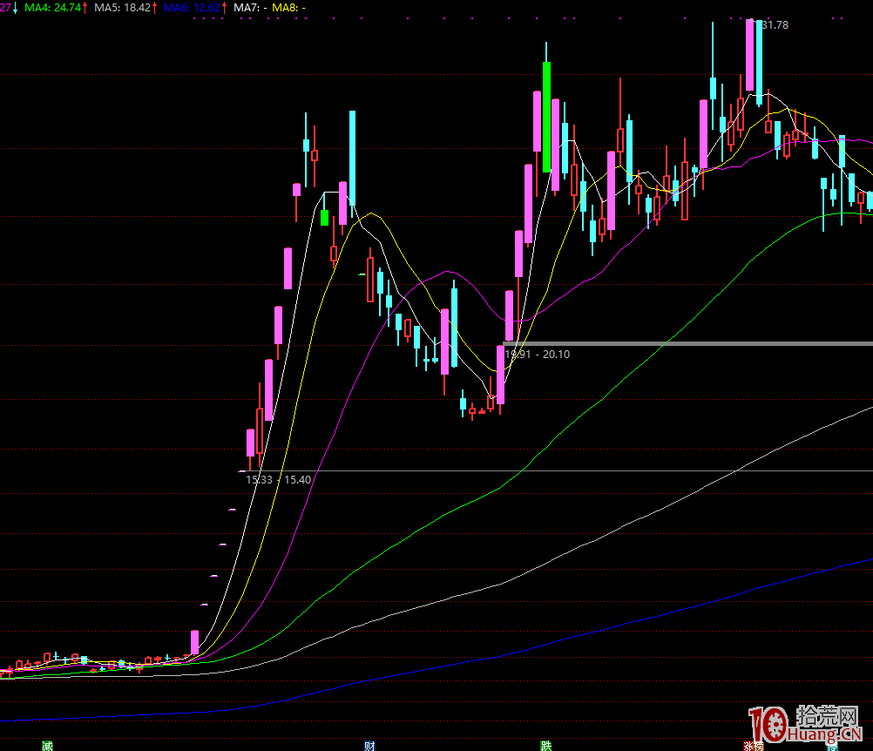873x751 pixels.
Task: Click the yellow MA8 indicator label
Action: tap(288, 7)
